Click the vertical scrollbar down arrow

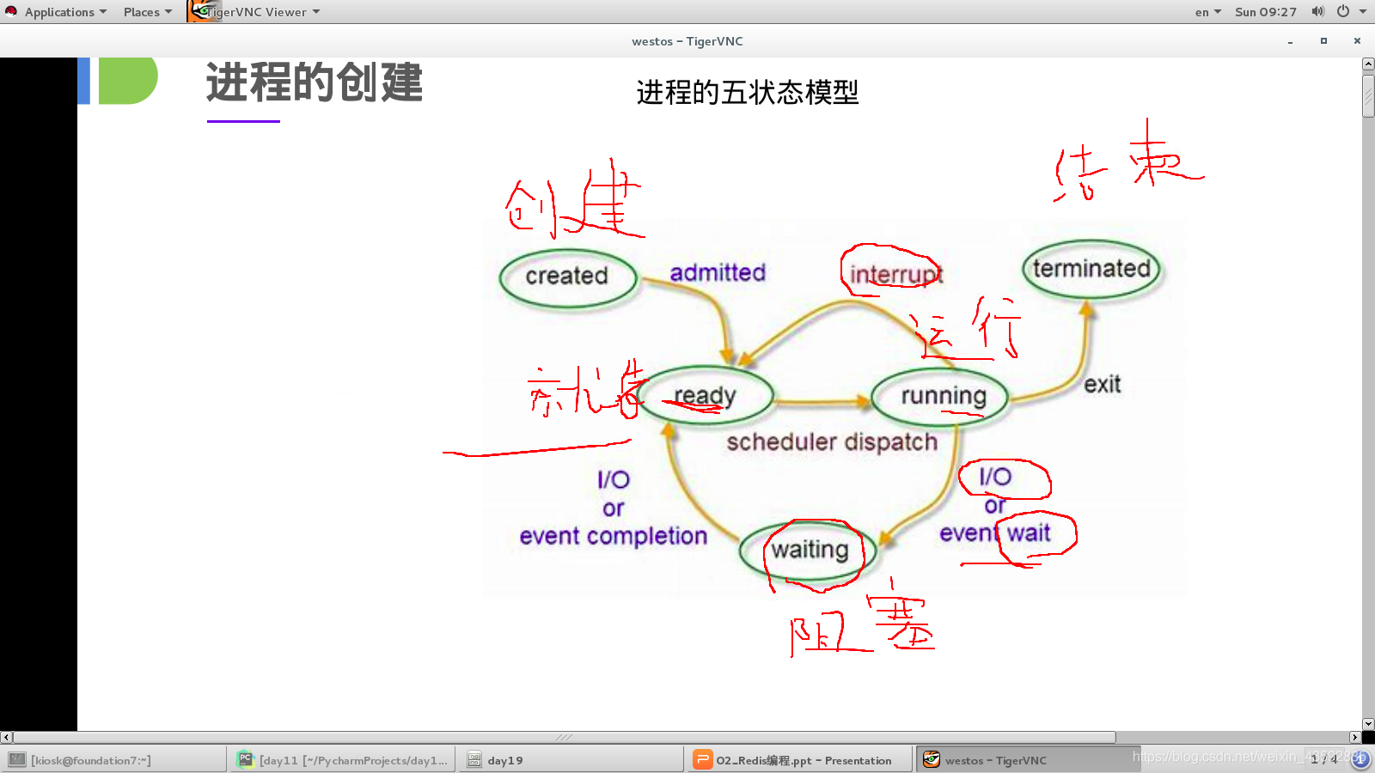[x=1368, y=724]
